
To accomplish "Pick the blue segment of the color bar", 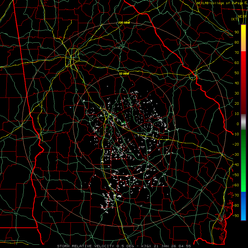I will pyautogui.click(x=243, y=206).
